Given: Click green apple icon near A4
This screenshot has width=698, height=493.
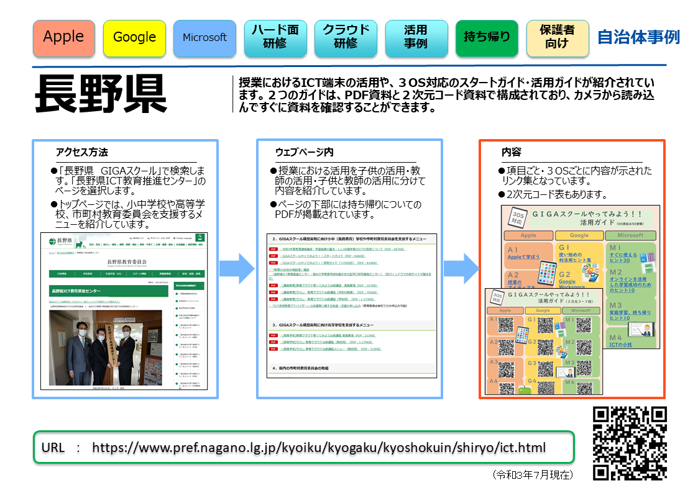Looking at the screenshot, I should click(525, 391).
